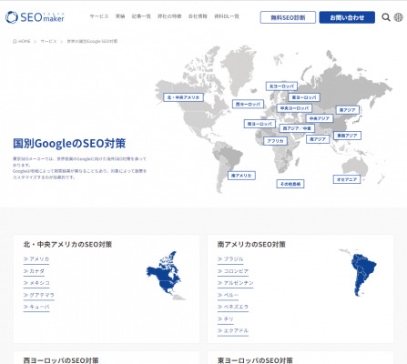
Task: Open the 会社情報 menu item
Action: click(x=198, y=16)
